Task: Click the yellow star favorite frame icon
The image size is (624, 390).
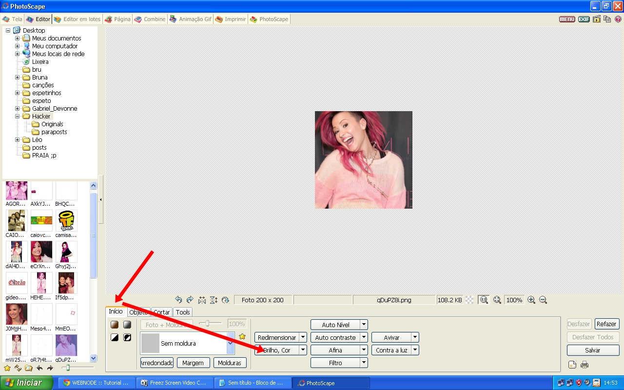Action: [242, 336]
